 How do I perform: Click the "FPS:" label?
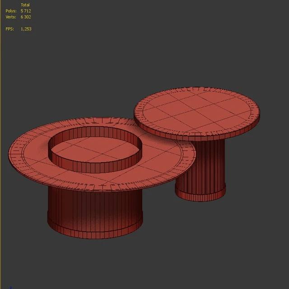(10, 29)
